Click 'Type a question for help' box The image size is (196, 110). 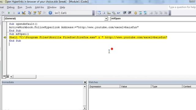pos(182,7)
